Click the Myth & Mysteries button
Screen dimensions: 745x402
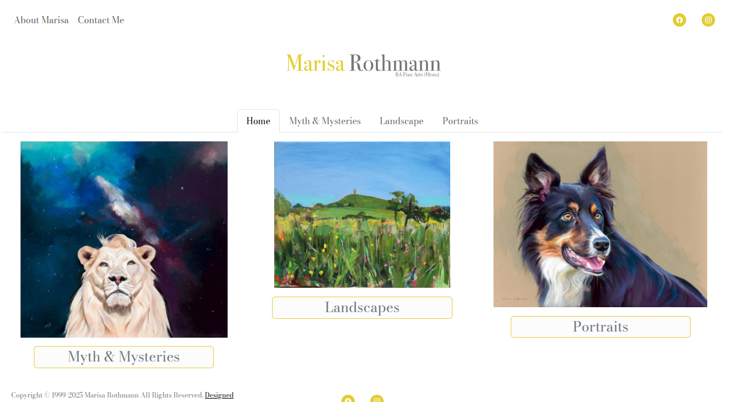[124, 357]
